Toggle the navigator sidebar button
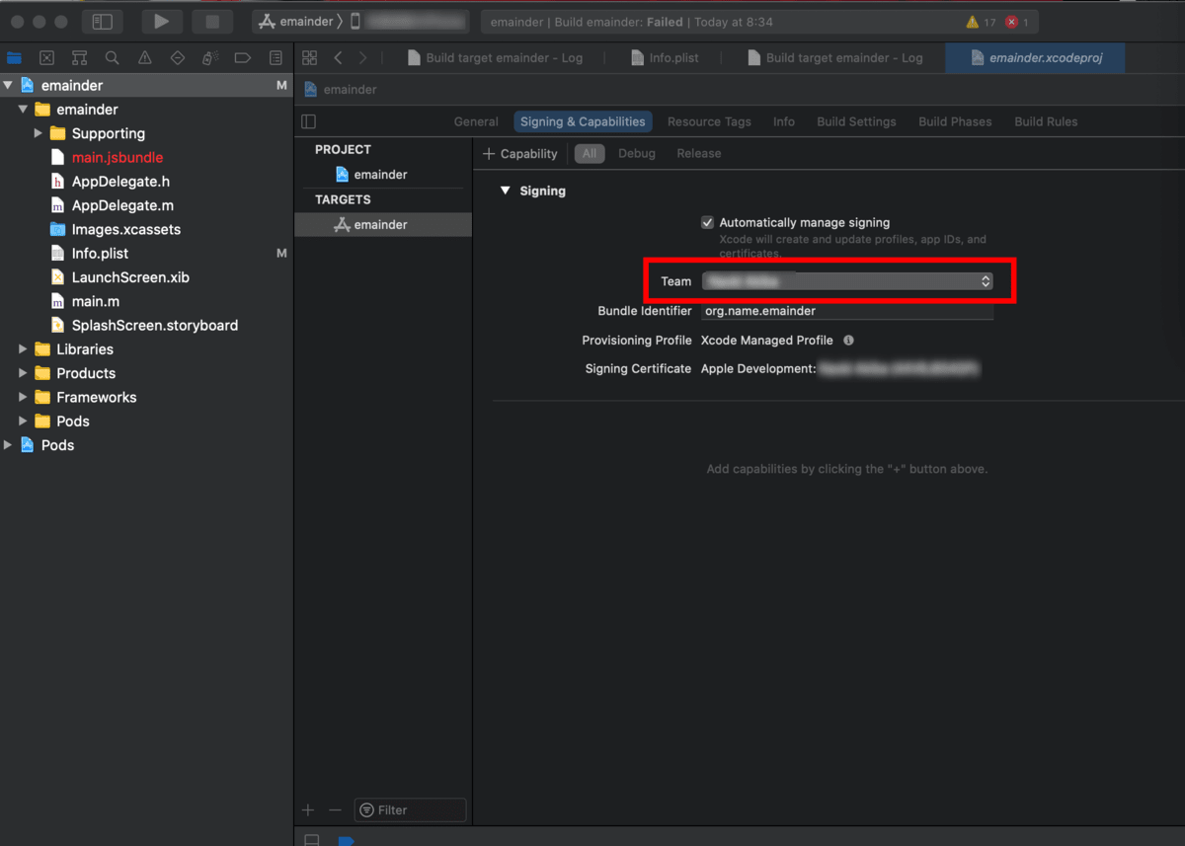 [x=102, y=21]
